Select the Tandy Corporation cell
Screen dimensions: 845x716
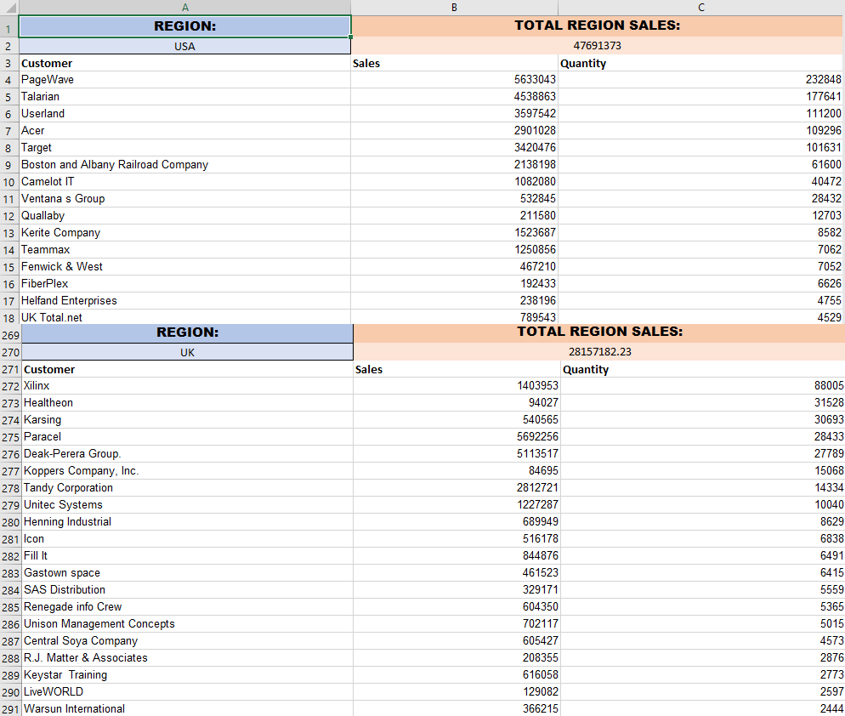188,488
